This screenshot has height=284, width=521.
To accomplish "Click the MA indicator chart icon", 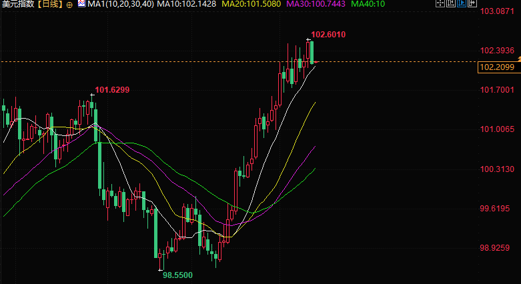I will click(81, 4).
